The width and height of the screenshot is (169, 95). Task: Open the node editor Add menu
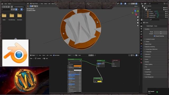(x=48, y=55)
